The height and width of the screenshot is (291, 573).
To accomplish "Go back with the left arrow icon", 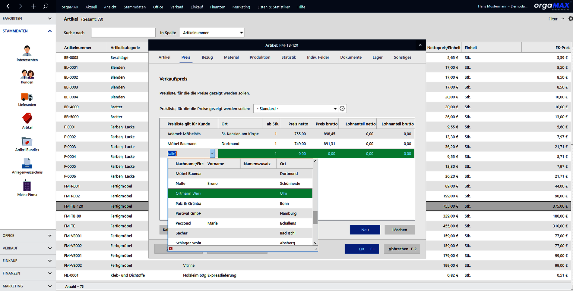I will pyautogui.click(x=8, y=6).
